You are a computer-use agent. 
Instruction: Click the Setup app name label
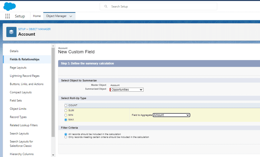(20, 16)
